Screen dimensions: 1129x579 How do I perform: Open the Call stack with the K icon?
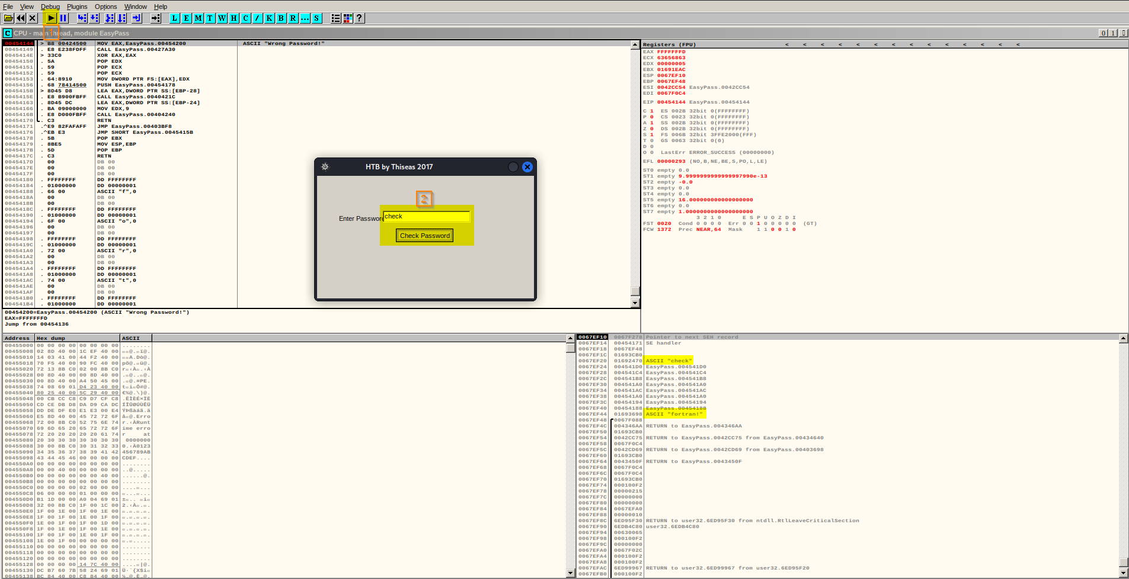(270, 18)
